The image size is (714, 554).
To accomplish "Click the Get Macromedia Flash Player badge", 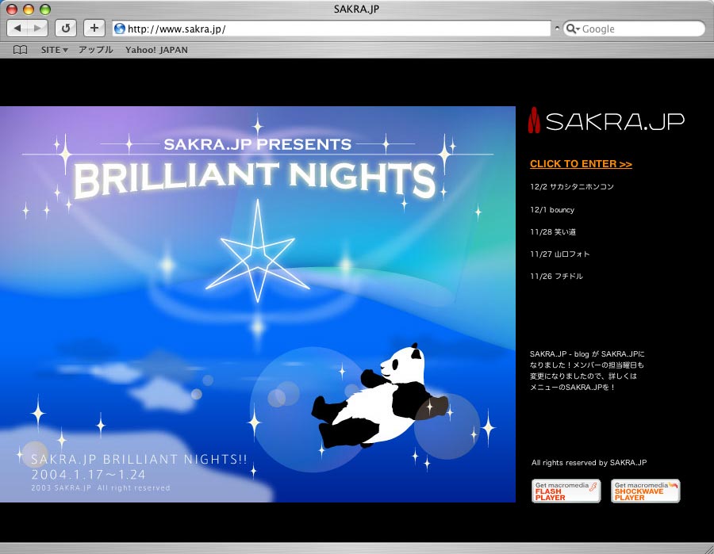I will coord(566,491).
